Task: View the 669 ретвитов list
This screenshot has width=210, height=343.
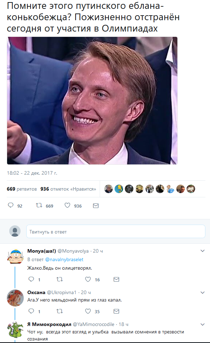Action: (x=22, y=189)
